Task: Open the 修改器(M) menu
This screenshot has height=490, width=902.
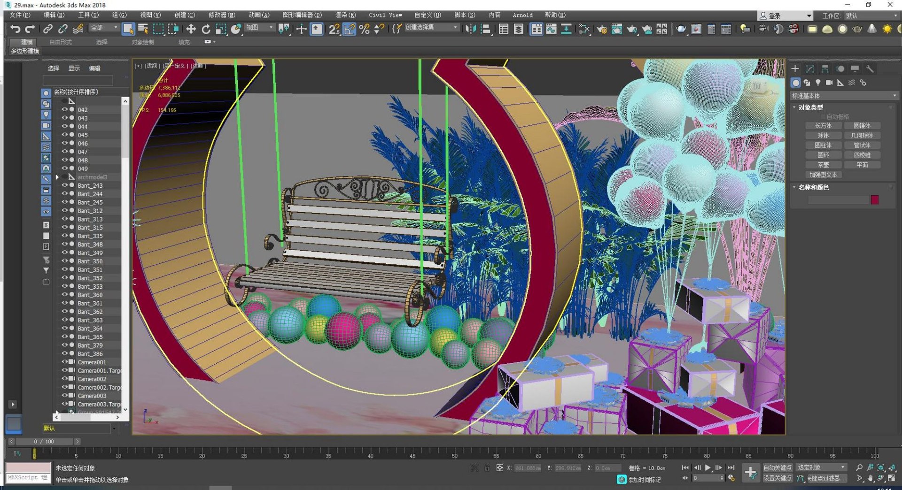Action: [222, 15]
